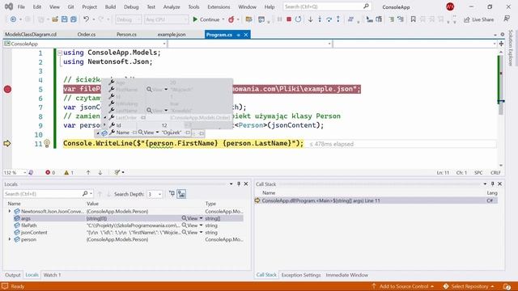Screen dimensions: 518x291
Task: Go to previous issue up arrow
Action: 88,172
